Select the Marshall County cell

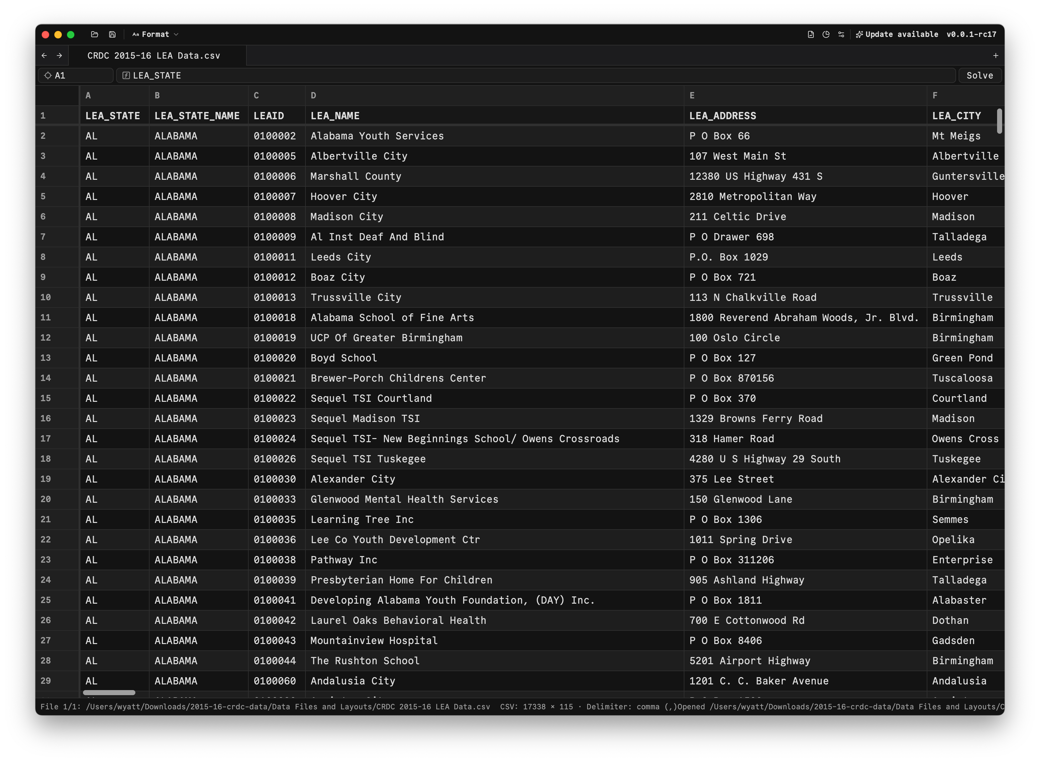494,176
